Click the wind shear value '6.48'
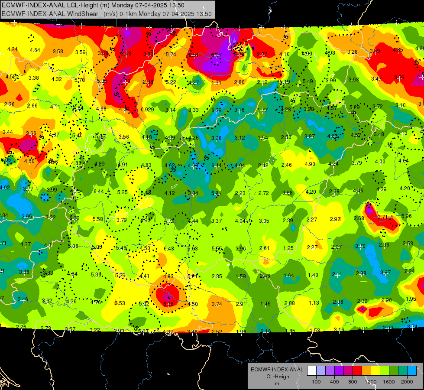 169,248
